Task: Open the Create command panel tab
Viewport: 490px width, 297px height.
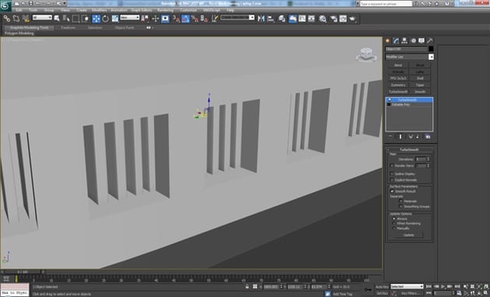Action: 388,40
